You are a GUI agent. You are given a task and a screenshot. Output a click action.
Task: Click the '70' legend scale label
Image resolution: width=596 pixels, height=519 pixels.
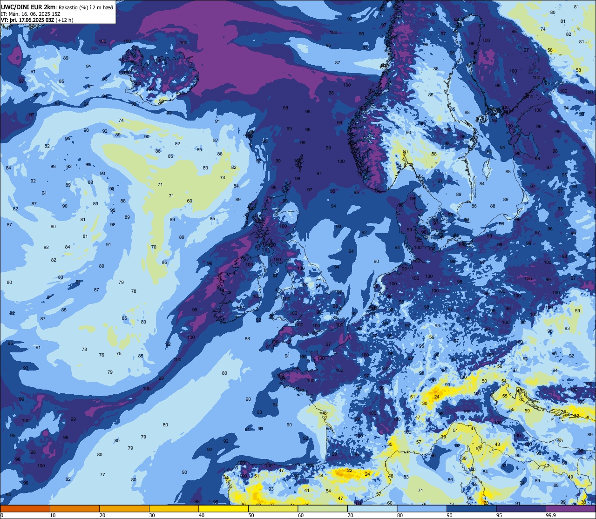[x=351, y=515]
